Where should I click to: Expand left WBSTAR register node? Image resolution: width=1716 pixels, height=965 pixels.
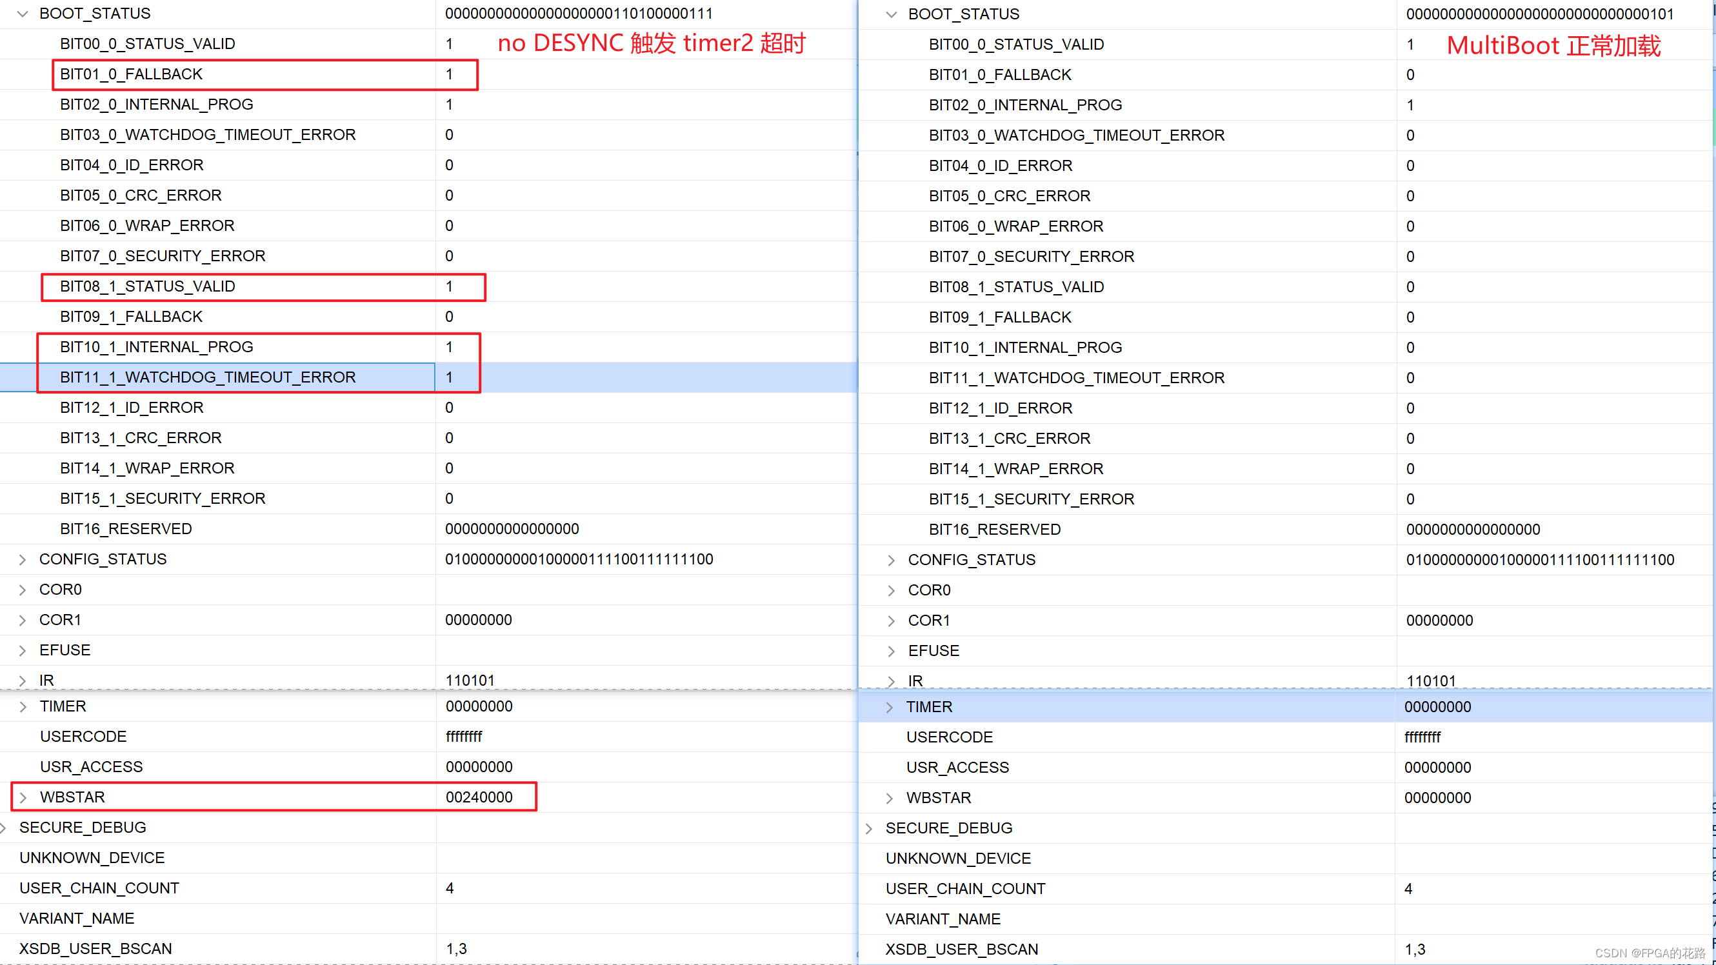coord(23,798)
